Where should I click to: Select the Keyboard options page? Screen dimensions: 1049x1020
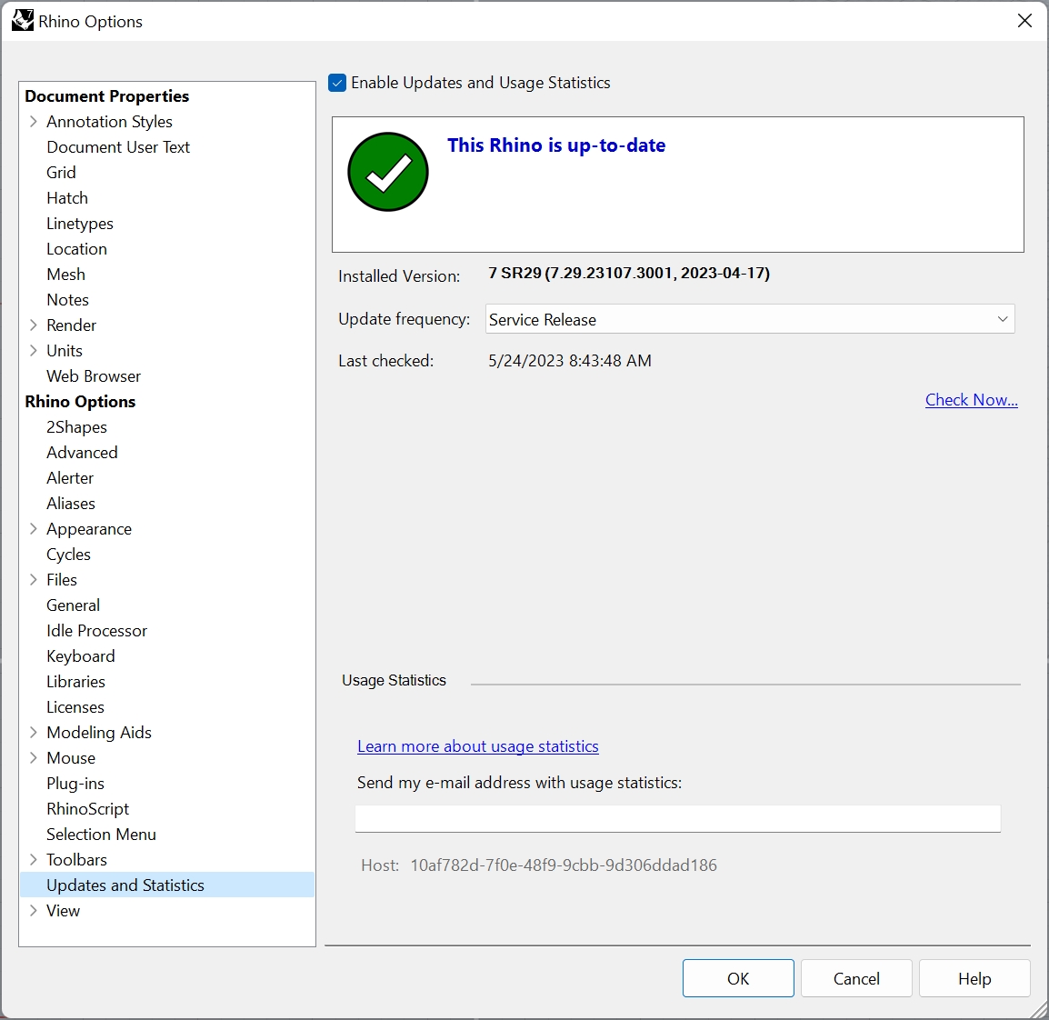point(81,656)
